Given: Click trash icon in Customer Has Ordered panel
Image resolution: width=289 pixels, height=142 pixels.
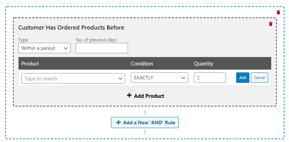Looking at the screenshot, I should 270,24.
